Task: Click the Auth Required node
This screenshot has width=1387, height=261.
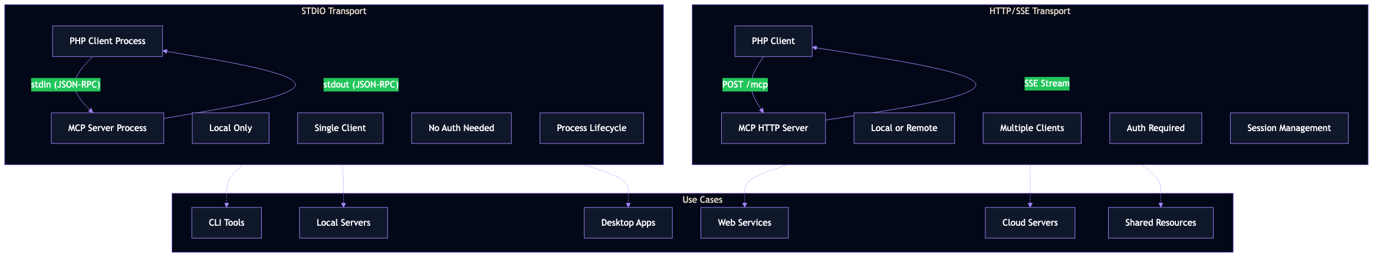Action: point(1155,128)
